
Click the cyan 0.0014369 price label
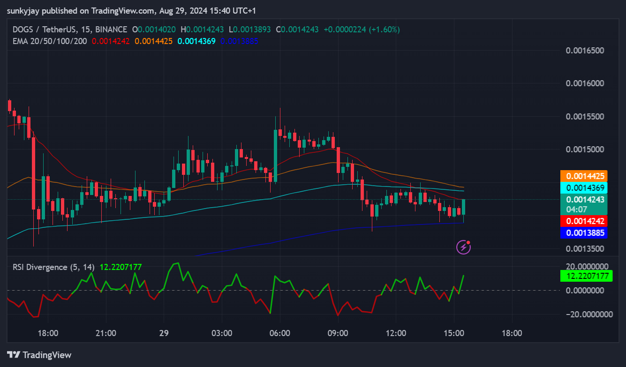click(584, 188)
